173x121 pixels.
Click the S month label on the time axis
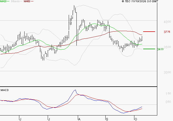(x=107, y=119)
